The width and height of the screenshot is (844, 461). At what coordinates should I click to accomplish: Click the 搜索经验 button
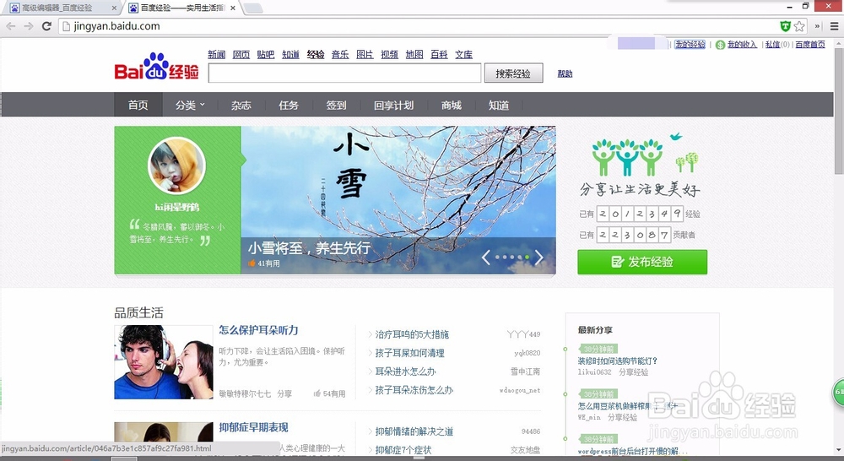point(513,73)
